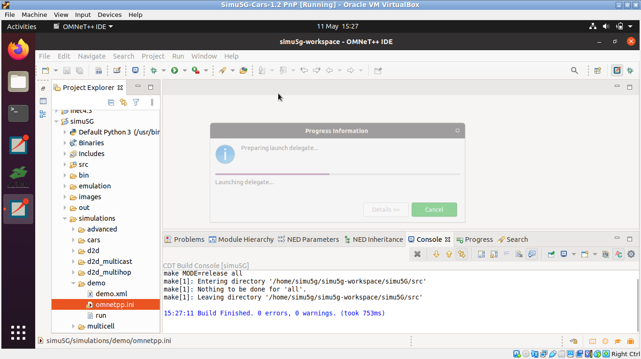
Task: Click the console yellow down arrow
Action: pos(436,254)
